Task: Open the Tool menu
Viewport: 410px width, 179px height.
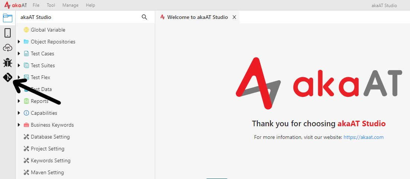Action: click(x=51, y=5)
